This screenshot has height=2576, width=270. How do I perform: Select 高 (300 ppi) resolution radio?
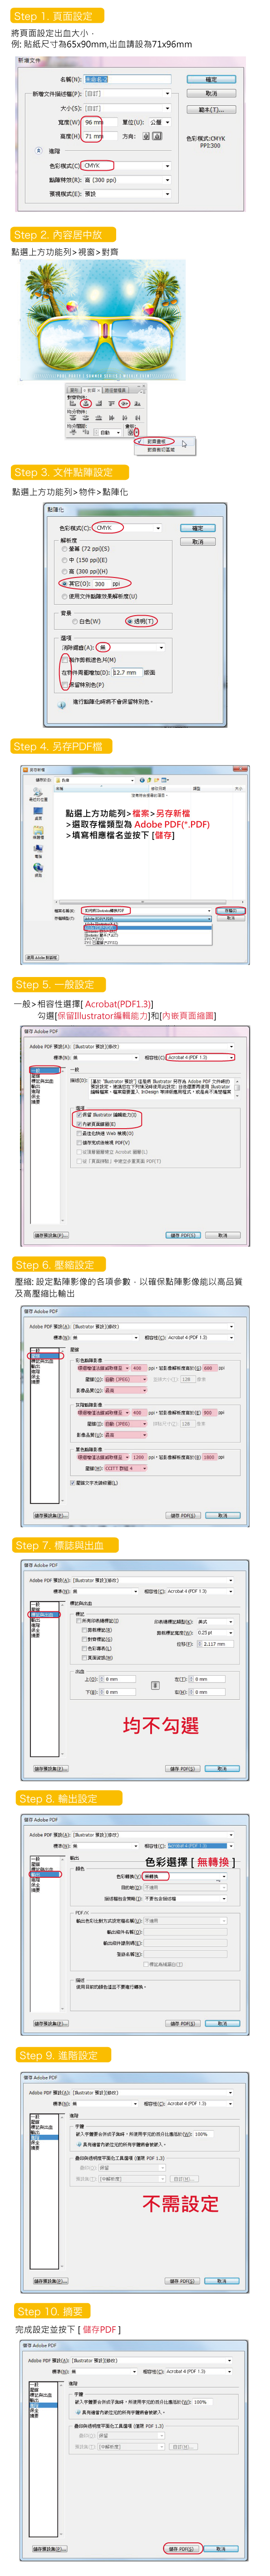click(66, 571)
